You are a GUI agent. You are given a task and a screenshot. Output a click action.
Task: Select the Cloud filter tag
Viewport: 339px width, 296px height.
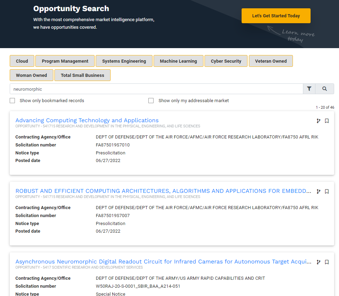[x=22, y=61]
